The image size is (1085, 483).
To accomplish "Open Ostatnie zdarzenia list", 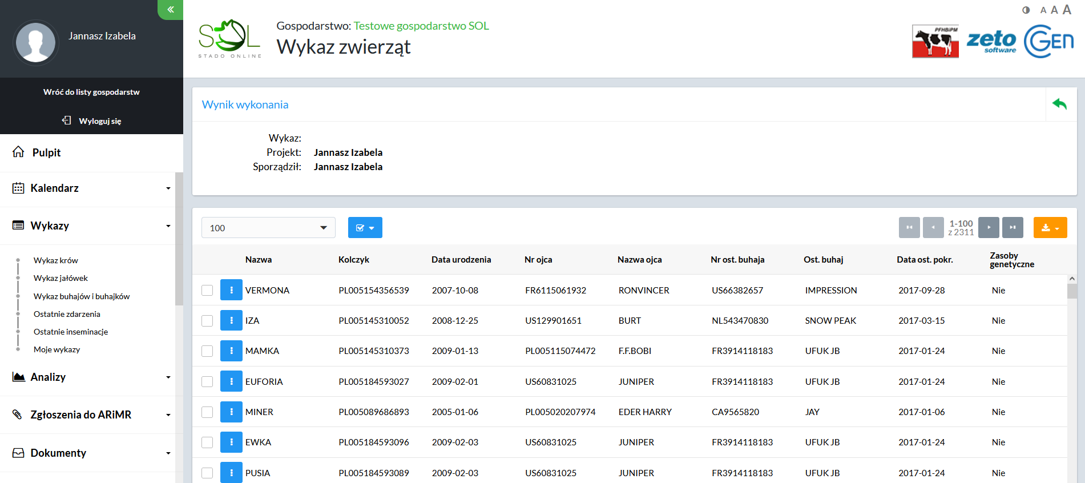I will click(x=67, y=314).
